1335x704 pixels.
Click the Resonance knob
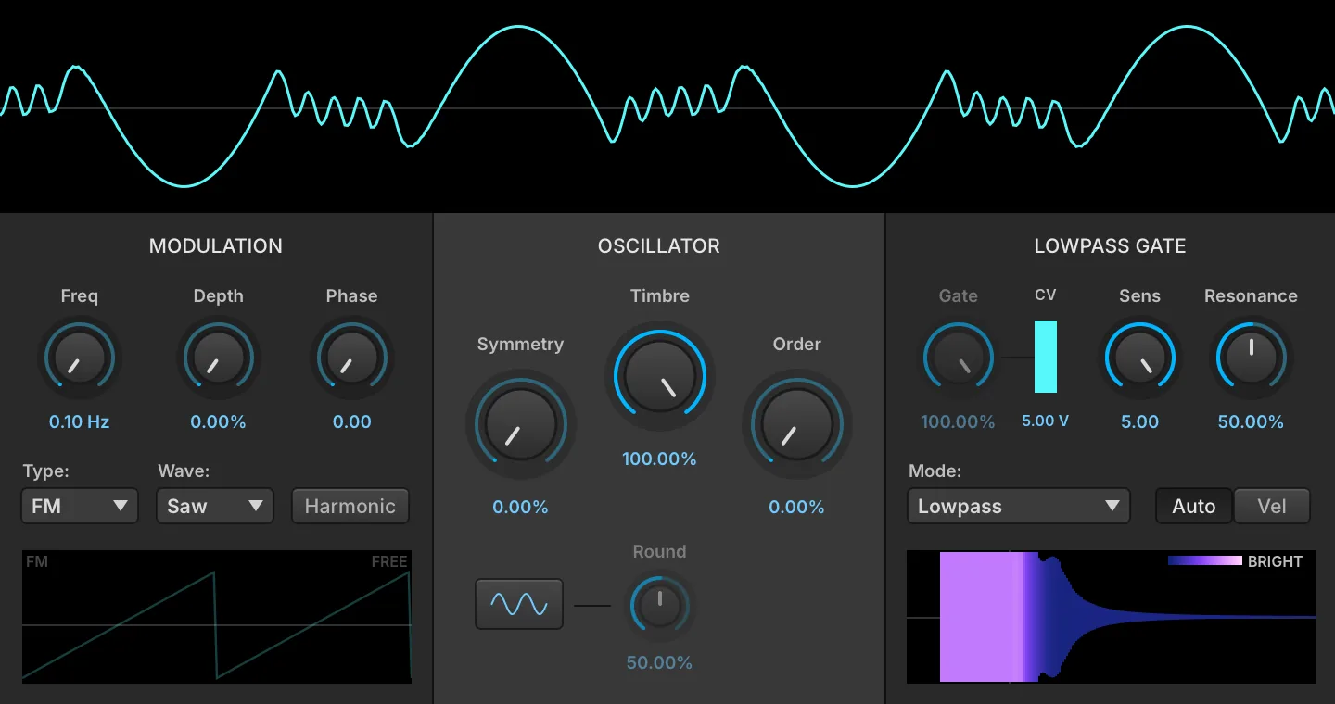click(x=1251, y=358)
